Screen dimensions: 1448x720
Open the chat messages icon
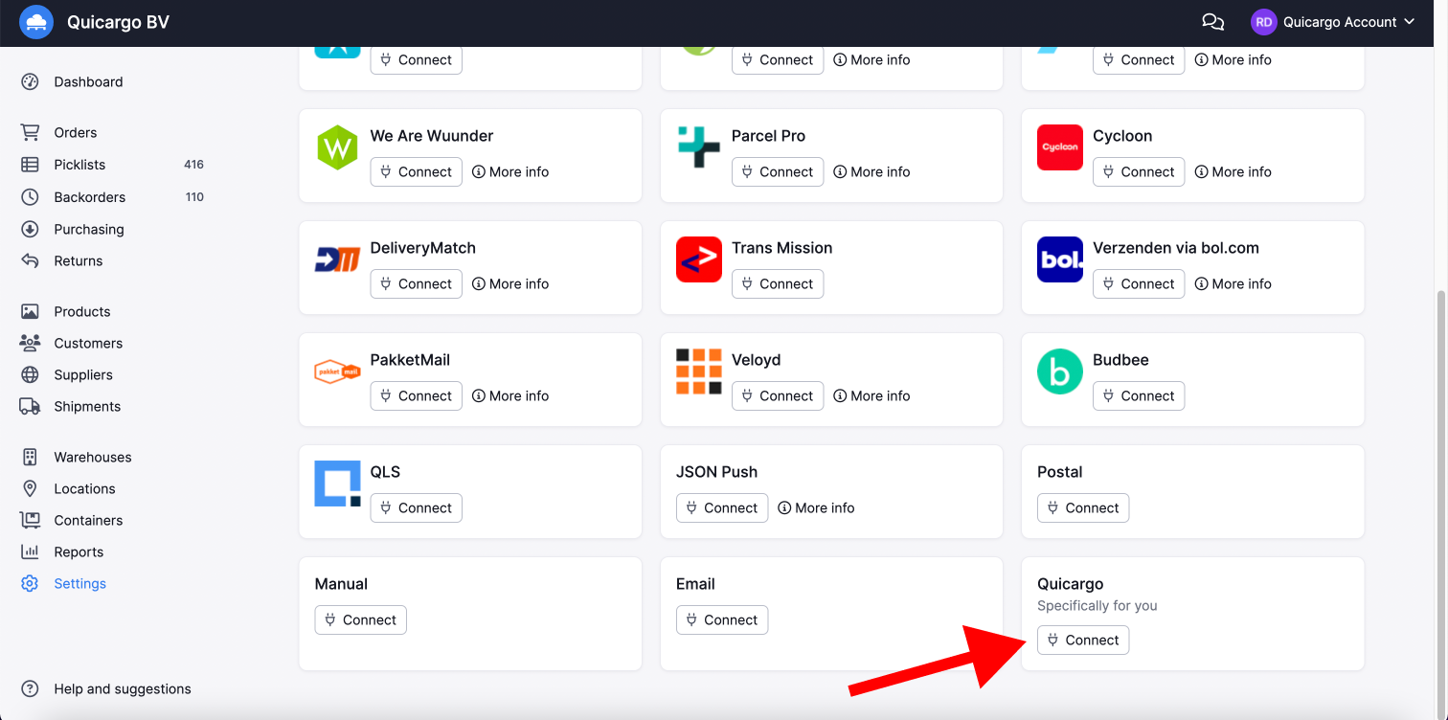[1212, 22]
